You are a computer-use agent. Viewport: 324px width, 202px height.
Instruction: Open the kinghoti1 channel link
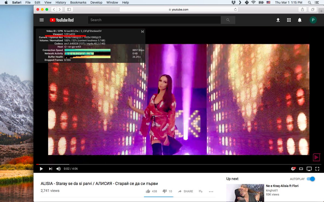(272, 190)
